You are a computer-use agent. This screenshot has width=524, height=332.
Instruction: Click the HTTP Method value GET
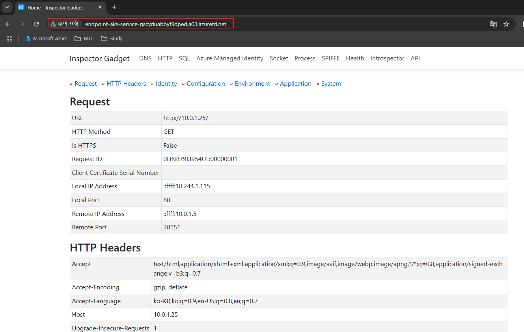[169, 132]
